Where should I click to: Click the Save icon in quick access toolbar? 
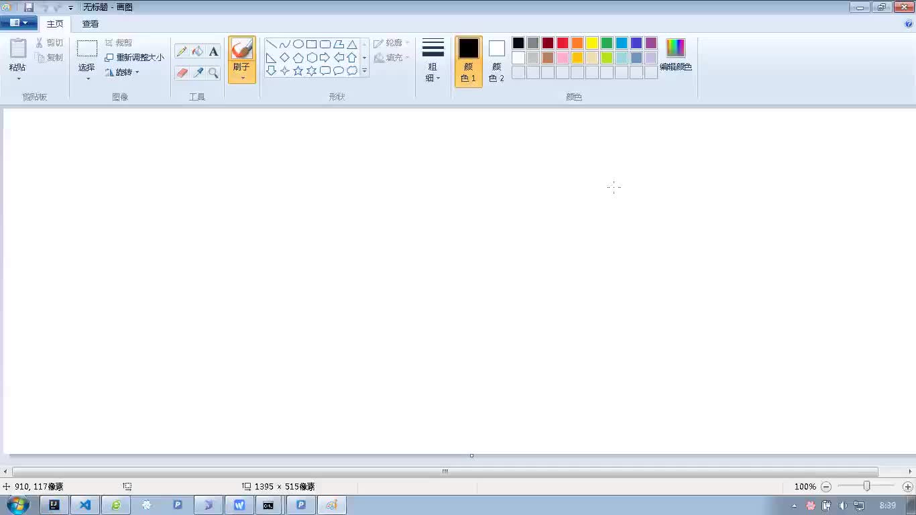click(29, 7)
